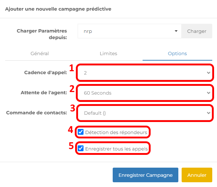Image resolution: width=217 pixels, height=187 pixels.
Task: Open the 60 Seconds agent wait dropdown
Action: point(145,93)
